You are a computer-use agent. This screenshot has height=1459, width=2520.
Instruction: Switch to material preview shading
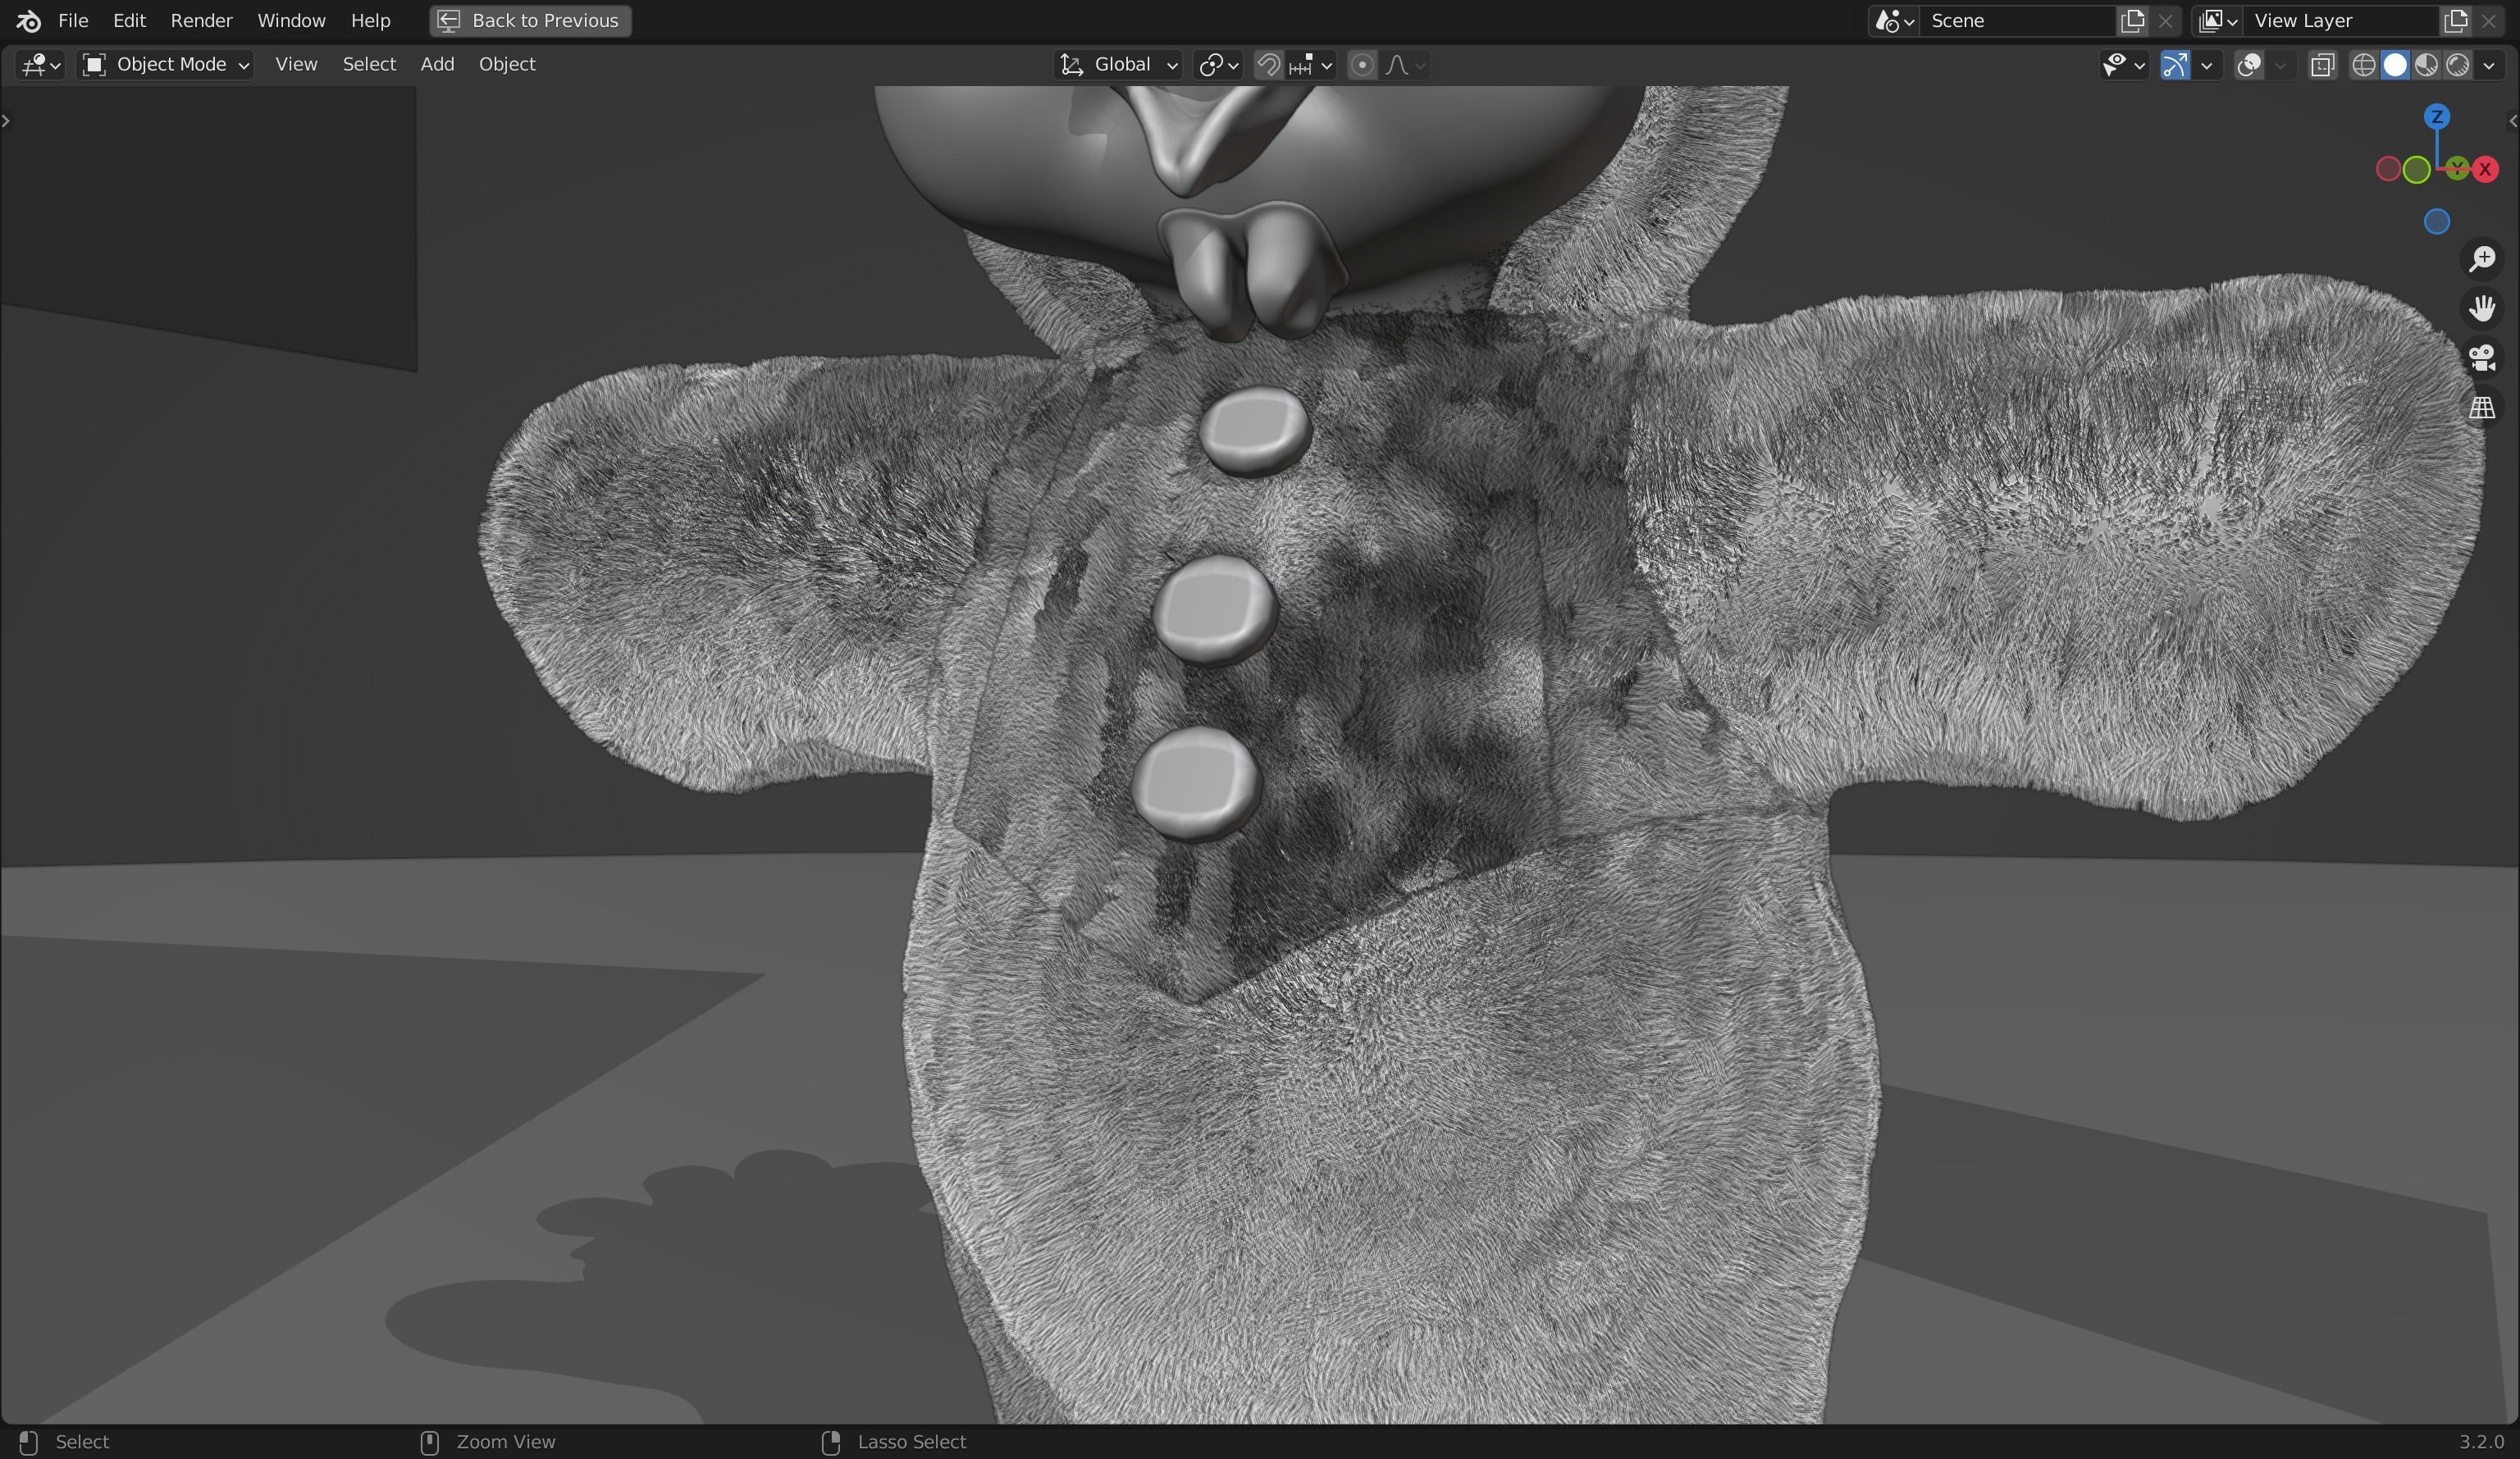coord(2427,64)
